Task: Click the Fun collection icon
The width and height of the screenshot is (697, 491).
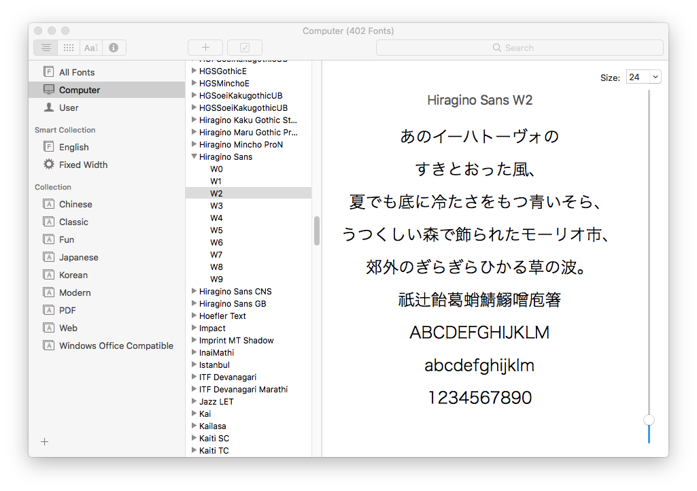Action: pyautogui.click(x=48, y=239)
